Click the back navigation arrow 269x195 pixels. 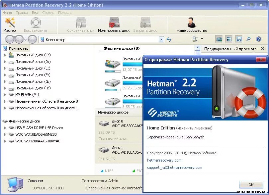tap(10, 39)
